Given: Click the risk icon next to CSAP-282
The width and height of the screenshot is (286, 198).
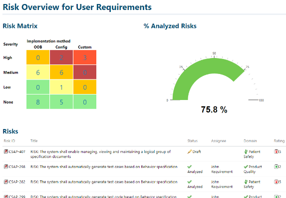Looking at the screenshot, I should pos(6,181).
